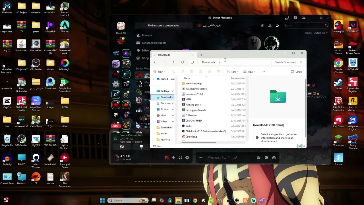Sort by the Name column header

pyautogui.click(x=187, y=78)
